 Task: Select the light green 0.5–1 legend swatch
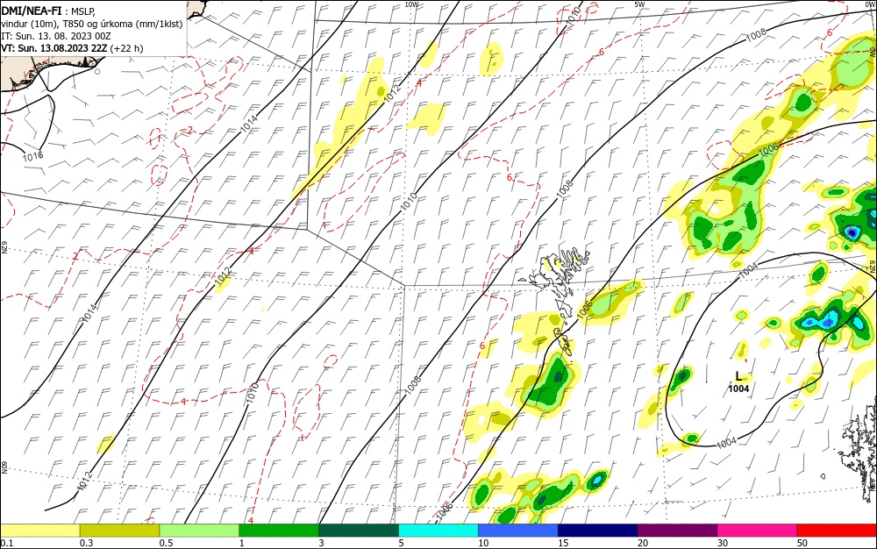tap(199, 531)
